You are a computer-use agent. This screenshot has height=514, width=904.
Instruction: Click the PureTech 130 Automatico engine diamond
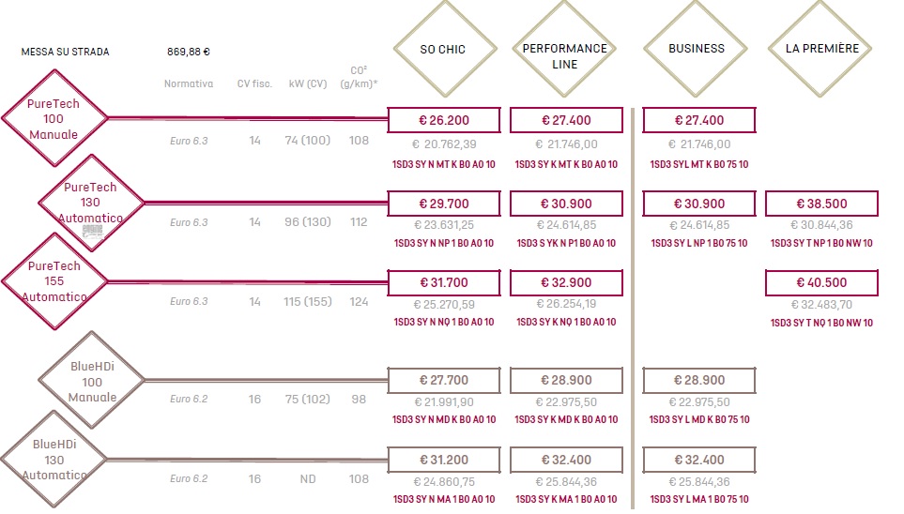91,203
